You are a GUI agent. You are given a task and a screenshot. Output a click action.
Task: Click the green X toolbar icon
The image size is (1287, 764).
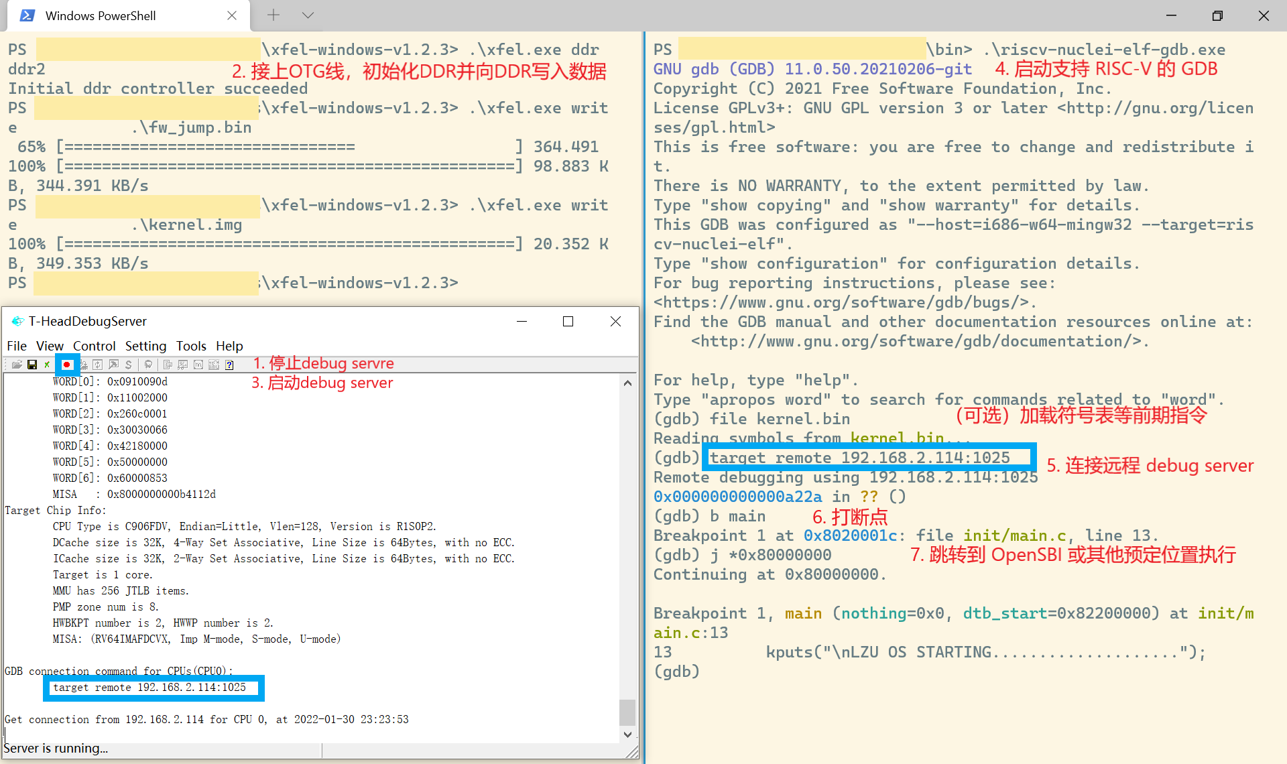[47, 365]
